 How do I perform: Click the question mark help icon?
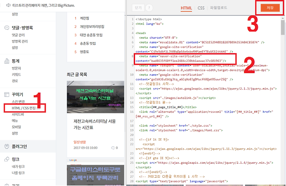point(149,8)
